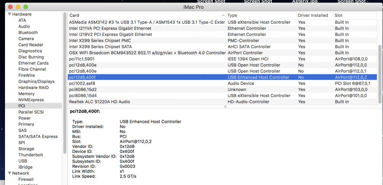This screenshot has height=185, width=383.
Task: Click the IEEE 1394 Open HCI type cell
Action: point(248,59)
